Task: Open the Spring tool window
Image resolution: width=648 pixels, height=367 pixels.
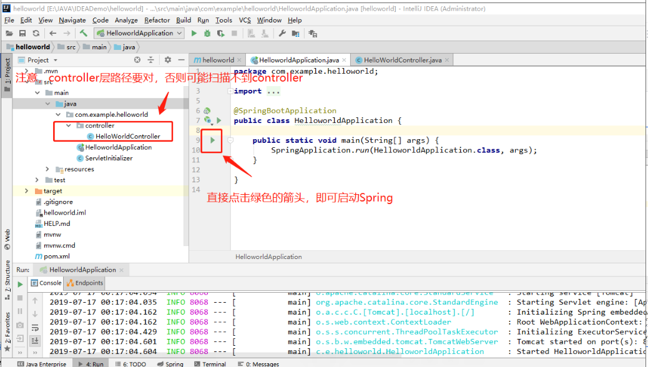Action: [x=170, y=364]
